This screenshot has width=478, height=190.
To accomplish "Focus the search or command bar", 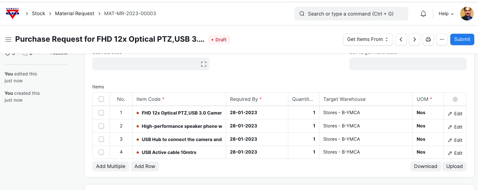I will pos(351,14).
